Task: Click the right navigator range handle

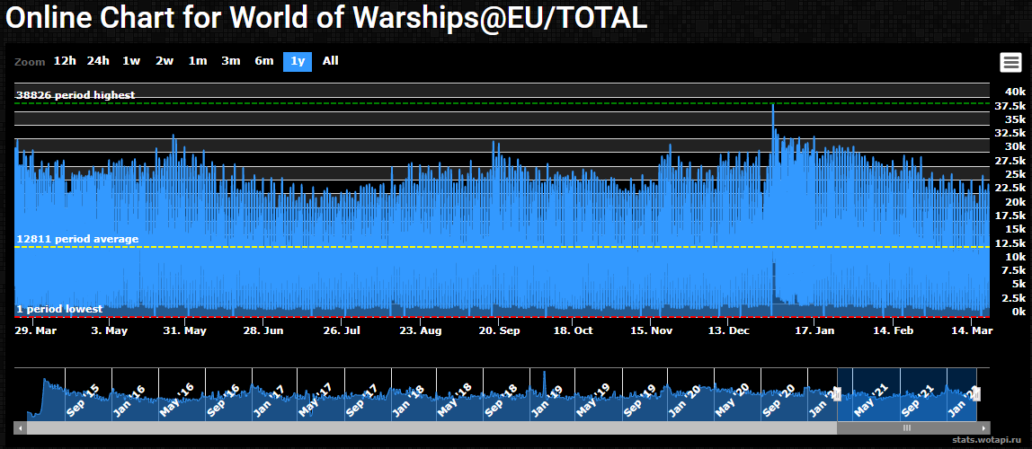Action: 977,393
